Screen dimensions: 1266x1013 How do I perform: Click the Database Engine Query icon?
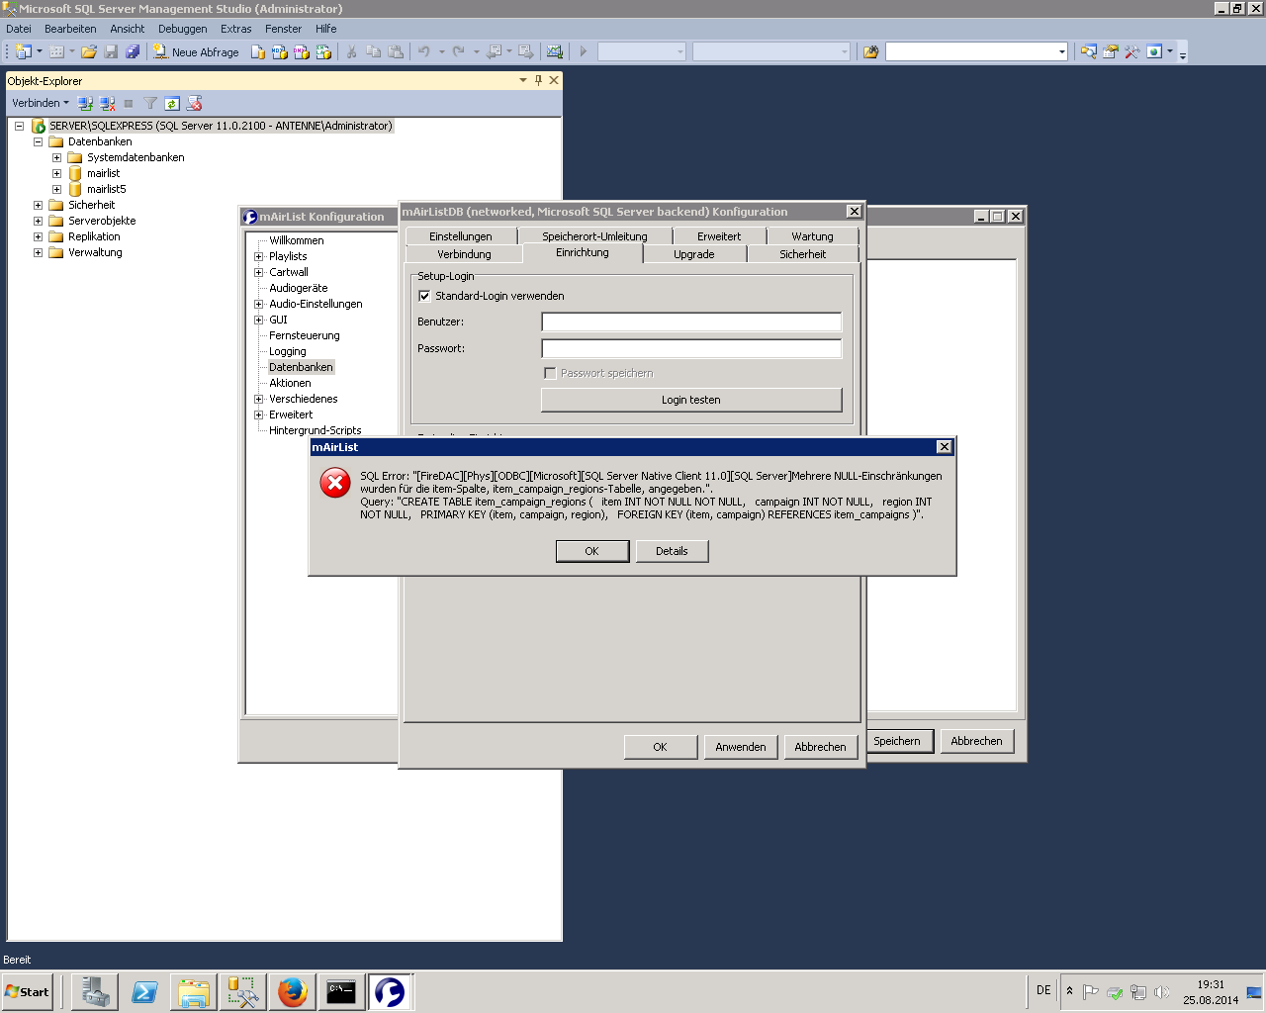click(x=258, y=51)
